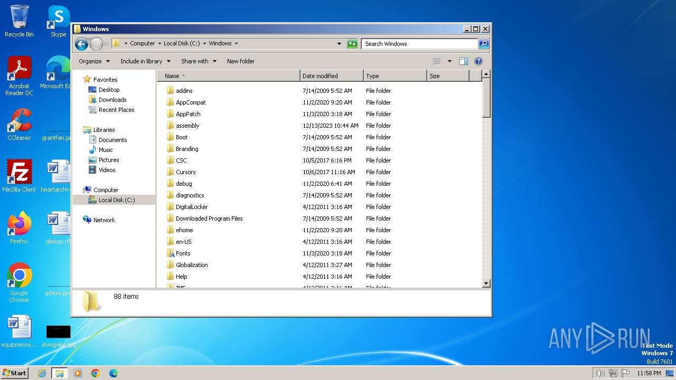Click the file list scroll-up arrow
This screenshot has height=380, width=676.
(x=486, y=74)
